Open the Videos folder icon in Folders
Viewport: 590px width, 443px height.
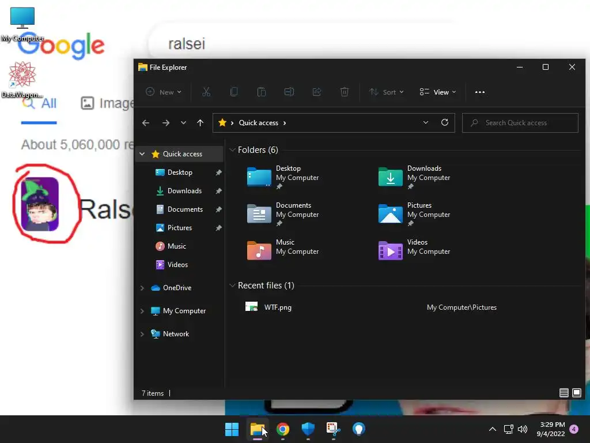tap(390, 250)
